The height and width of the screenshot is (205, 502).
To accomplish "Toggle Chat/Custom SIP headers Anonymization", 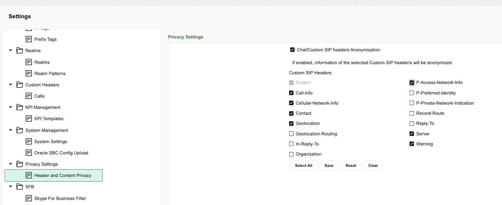I will click(x=293, y=50).
